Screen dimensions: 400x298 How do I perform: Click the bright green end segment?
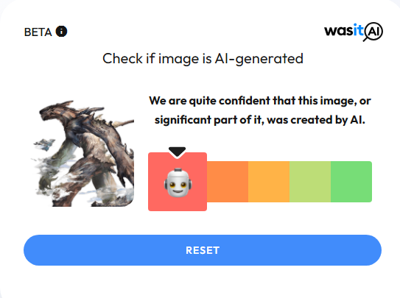[x=351, y=182]
